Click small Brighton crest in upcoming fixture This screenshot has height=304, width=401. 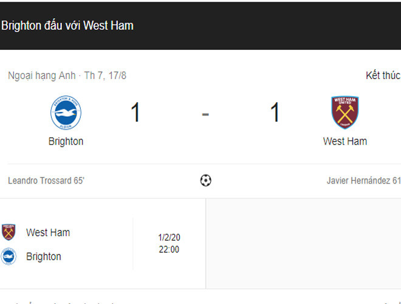[x=9, y=257]
